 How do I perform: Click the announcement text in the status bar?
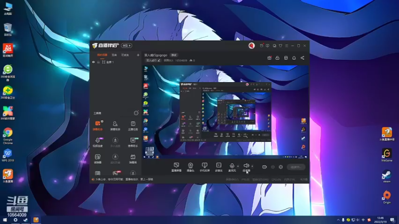click(124, 179)
